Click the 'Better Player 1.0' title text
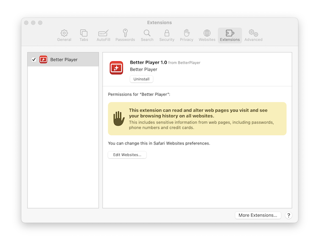Image resolution: width=325 pixels, height=236 pixels. 149,62
